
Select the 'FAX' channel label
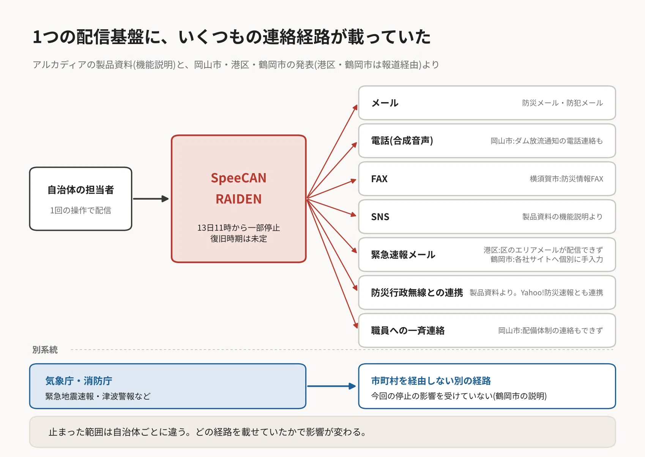379,179
